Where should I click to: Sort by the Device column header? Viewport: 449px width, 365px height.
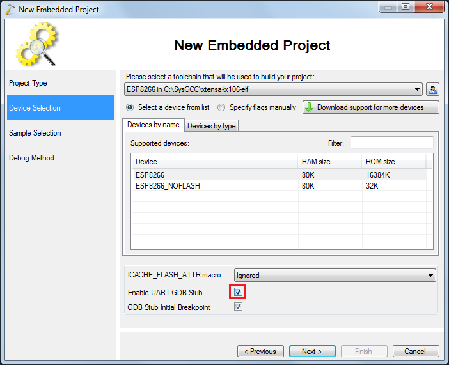coord(214,162)
